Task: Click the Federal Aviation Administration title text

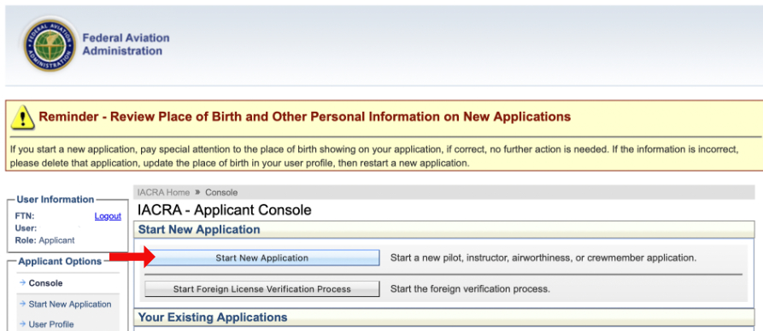Action: click(x=126, y=44)
